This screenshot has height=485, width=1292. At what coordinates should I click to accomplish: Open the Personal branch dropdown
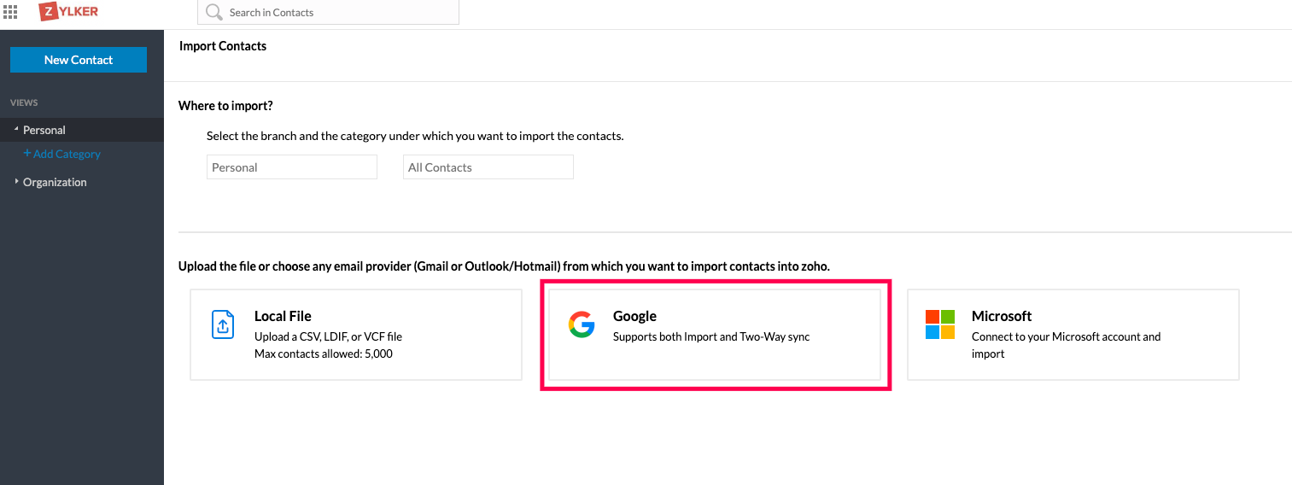[291, 167]
